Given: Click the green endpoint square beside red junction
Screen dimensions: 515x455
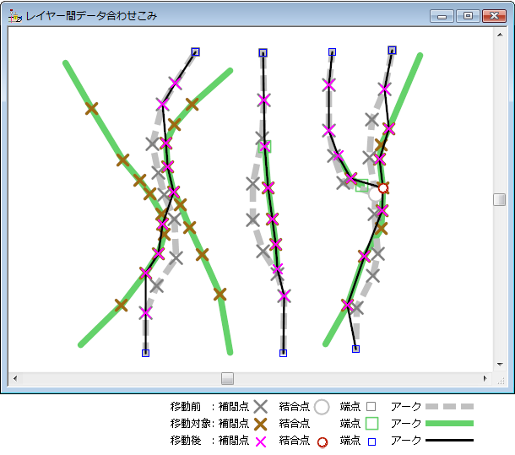Looking at the screenshot, I should [361, 185].
